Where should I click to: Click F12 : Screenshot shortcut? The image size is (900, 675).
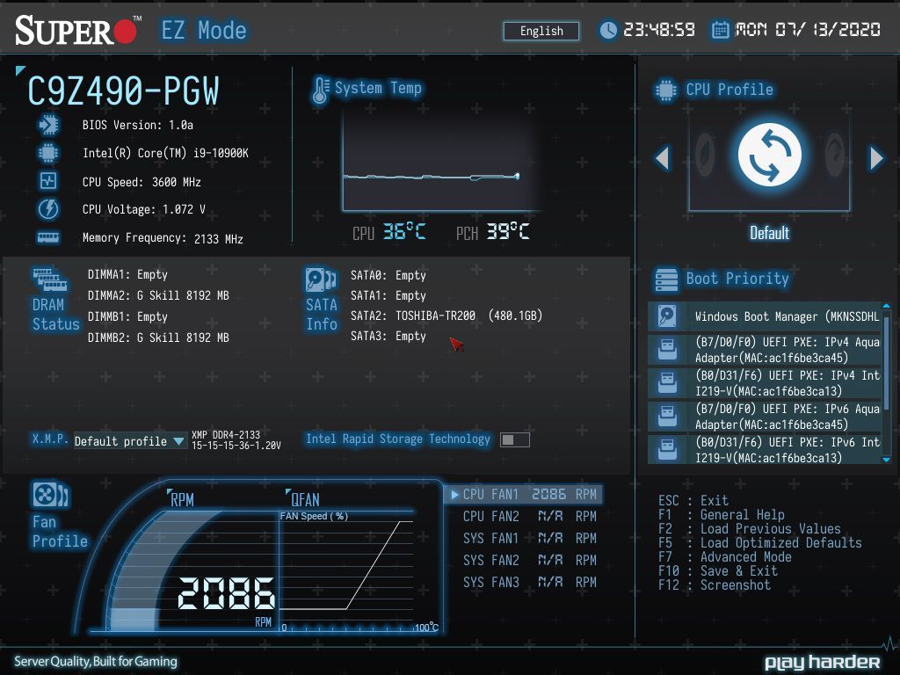click(x=714, y=584)
